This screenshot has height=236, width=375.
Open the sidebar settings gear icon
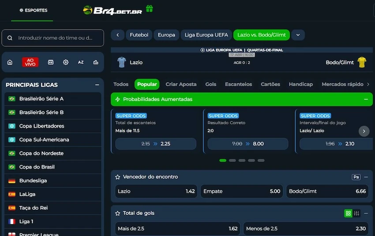[66, 62]
